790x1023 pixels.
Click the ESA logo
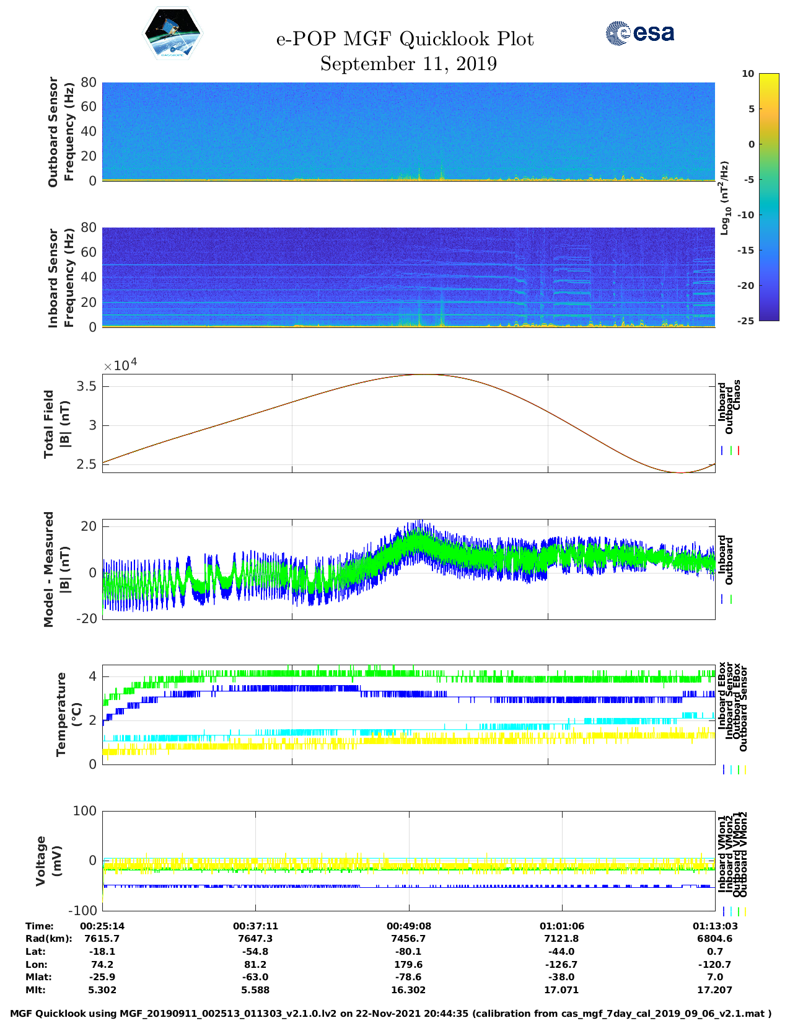pos(639,33)
